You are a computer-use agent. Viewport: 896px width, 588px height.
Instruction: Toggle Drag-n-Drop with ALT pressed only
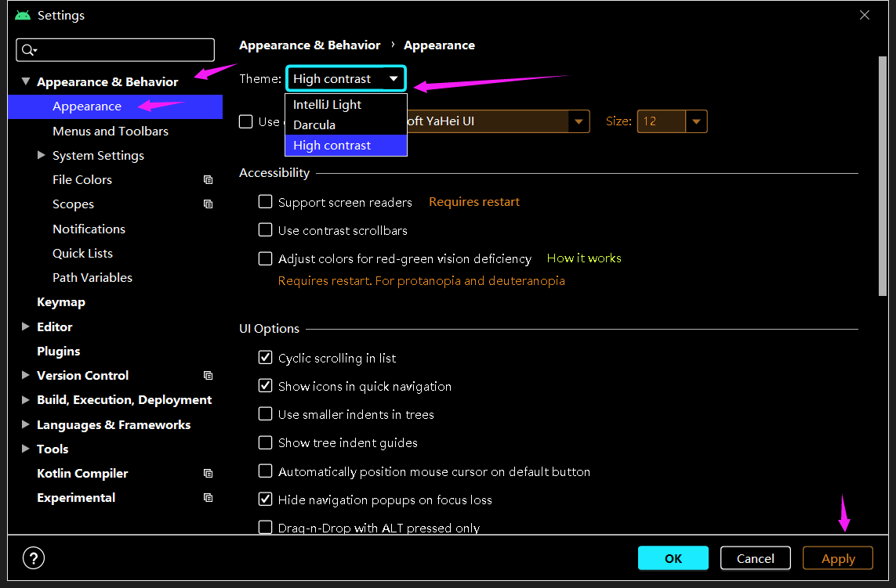point(265,527)
